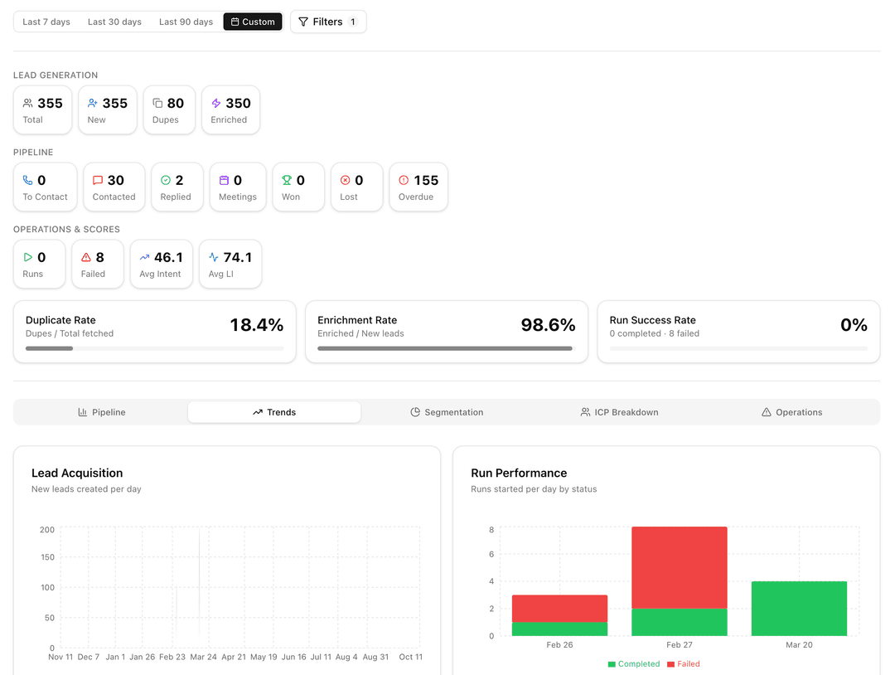This screenshot has width=895, height=675.
Task: Switch to the Segmentation tab
Action: 447,412
